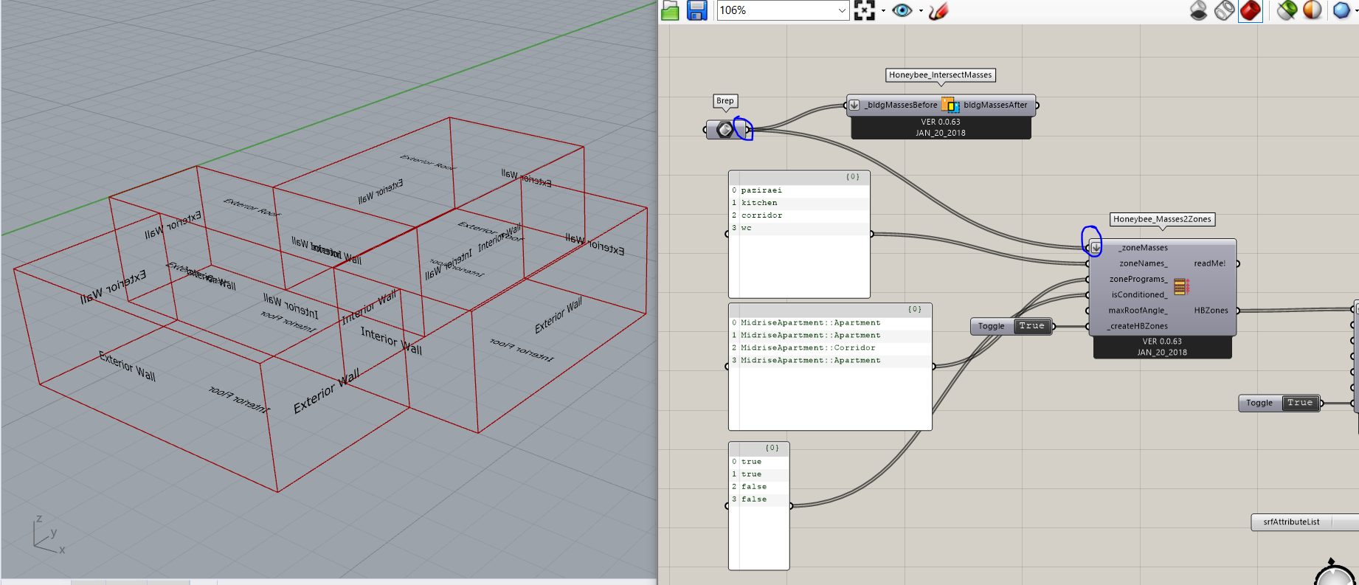
Task: Save the document with the floppy disk icon
Action: [x=697, y=10]
